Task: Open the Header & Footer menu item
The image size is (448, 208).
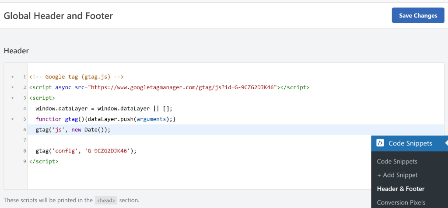Action: [x=401, y=189]
